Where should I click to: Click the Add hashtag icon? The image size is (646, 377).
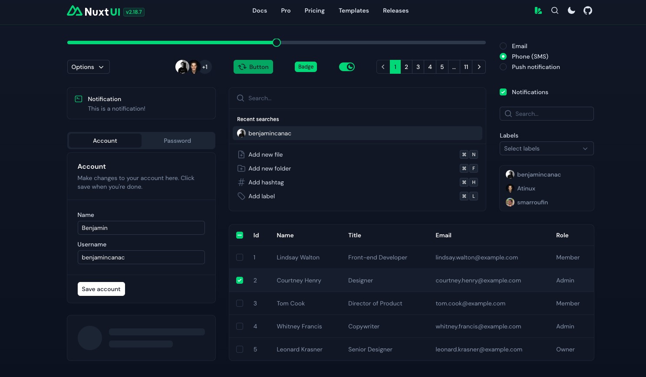241,182
